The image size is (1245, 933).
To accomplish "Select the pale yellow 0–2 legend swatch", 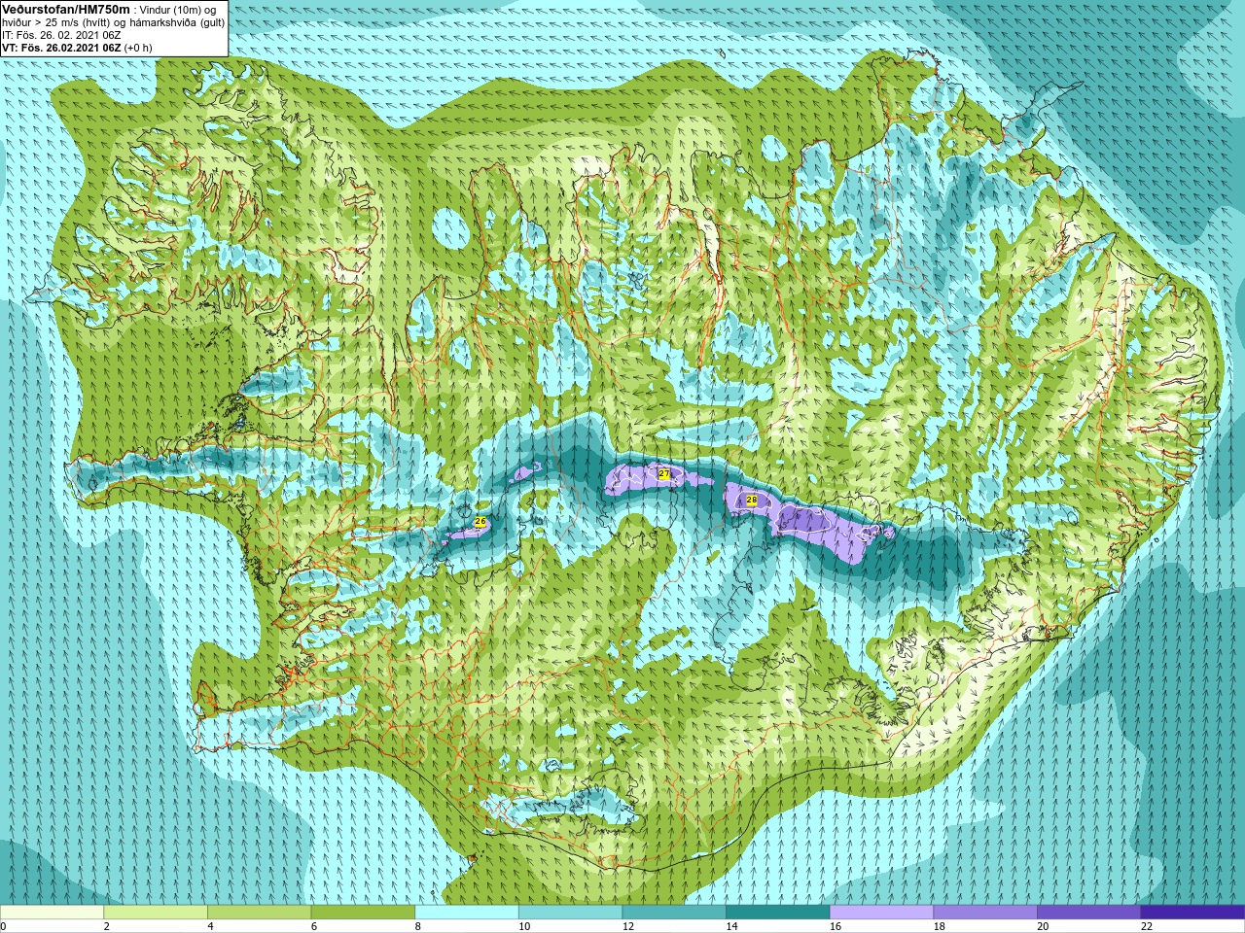I will pyautogui.click(x=52, y=913).
